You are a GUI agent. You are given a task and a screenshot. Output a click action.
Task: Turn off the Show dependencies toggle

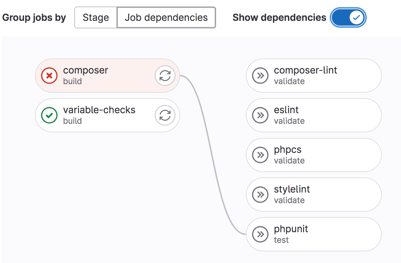pos(348,17)
